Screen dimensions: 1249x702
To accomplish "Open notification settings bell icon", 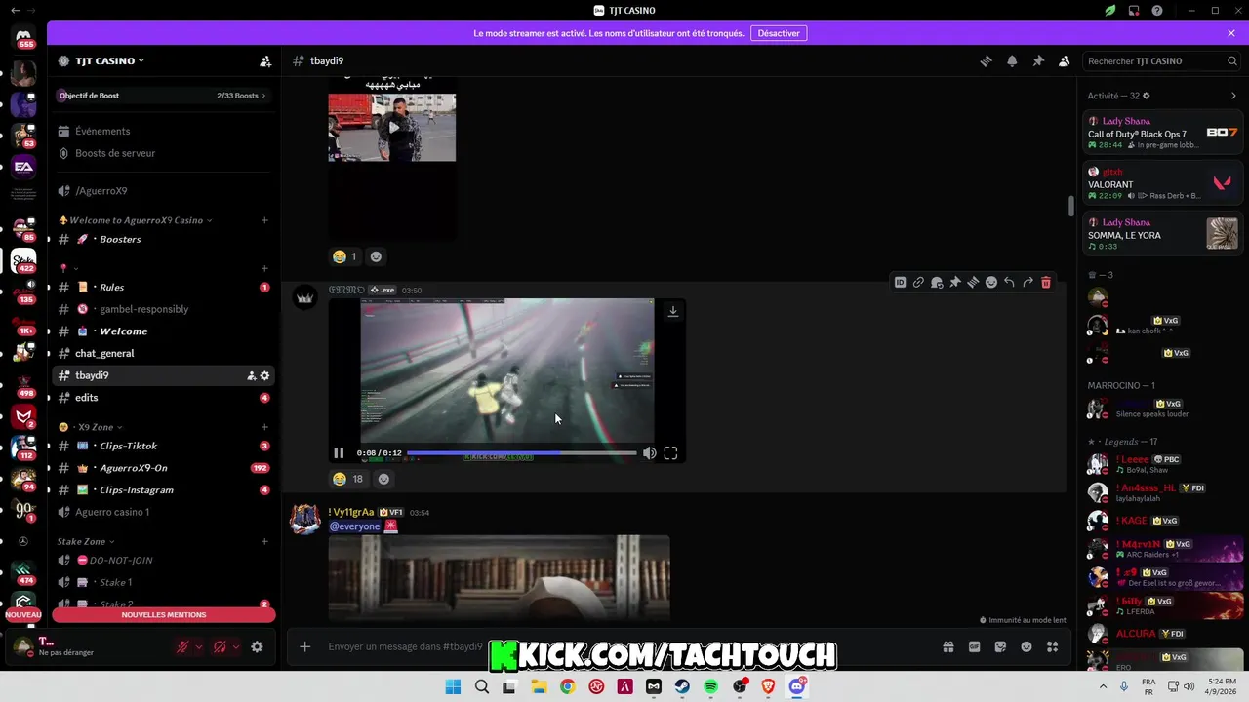I will (x=1012, y=60).
